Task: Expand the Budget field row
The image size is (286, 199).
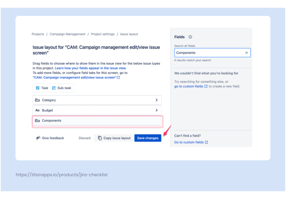Action: point(157,110)
